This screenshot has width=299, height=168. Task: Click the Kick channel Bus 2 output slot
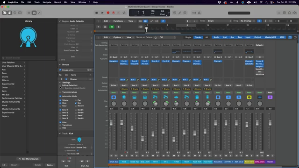click(x=124, y=85)
